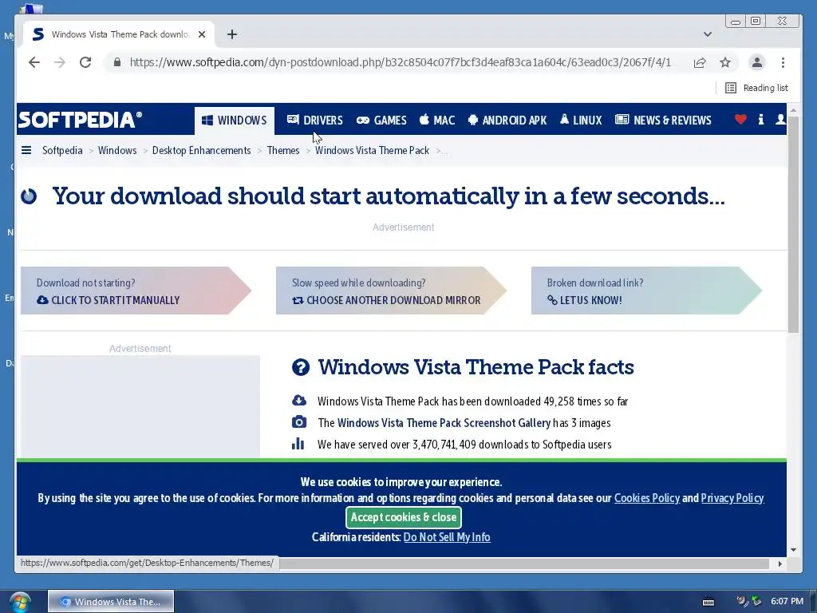
Task: Click the 'Windows Vista Theme Pack facts' heading
Action: click(476, 367)
